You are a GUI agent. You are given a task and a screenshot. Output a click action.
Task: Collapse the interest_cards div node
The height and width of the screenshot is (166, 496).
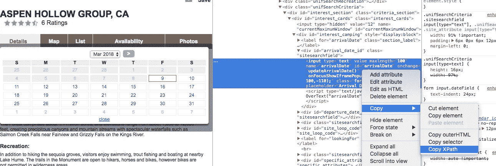click(x=289, y=18)
